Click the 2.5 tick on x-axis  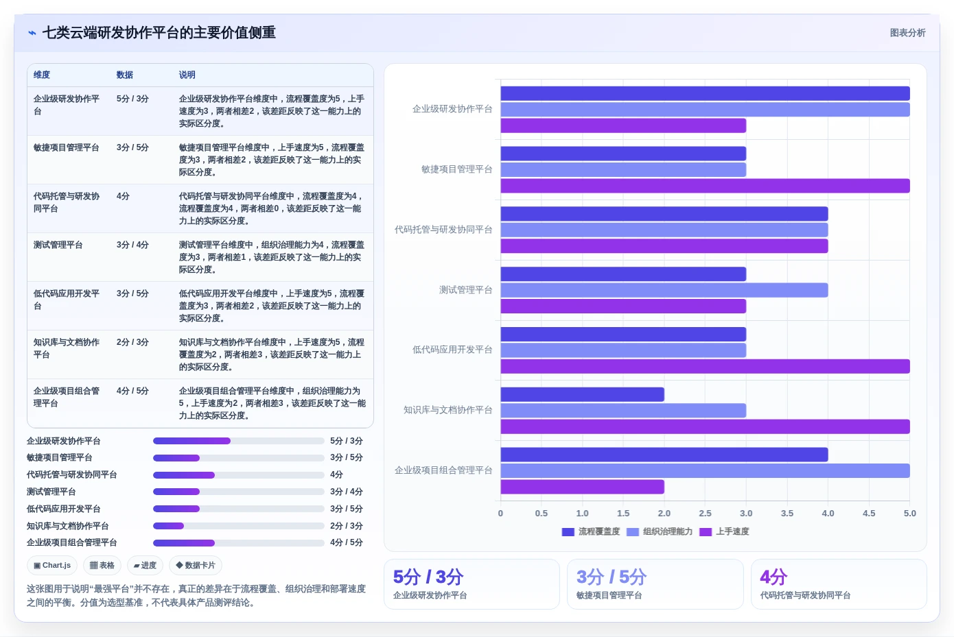[705, 514]
